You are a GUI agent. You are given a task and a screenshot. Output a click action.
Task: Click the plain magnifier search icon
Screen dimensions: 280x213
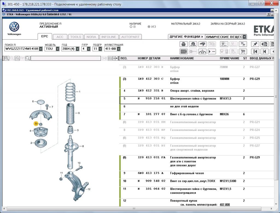tap(28, 58)
